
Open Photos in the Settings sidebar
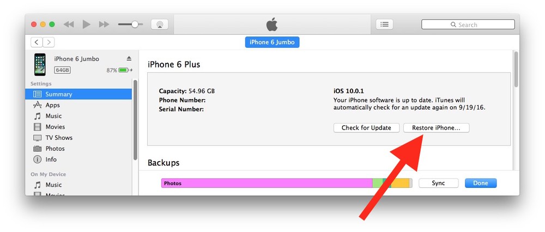click(x=55, y=149)
